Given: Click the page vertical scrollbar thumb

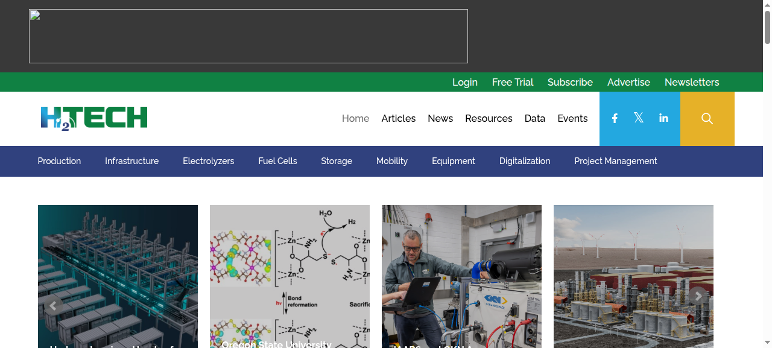Looking at the screenshot, I should 767,27.
